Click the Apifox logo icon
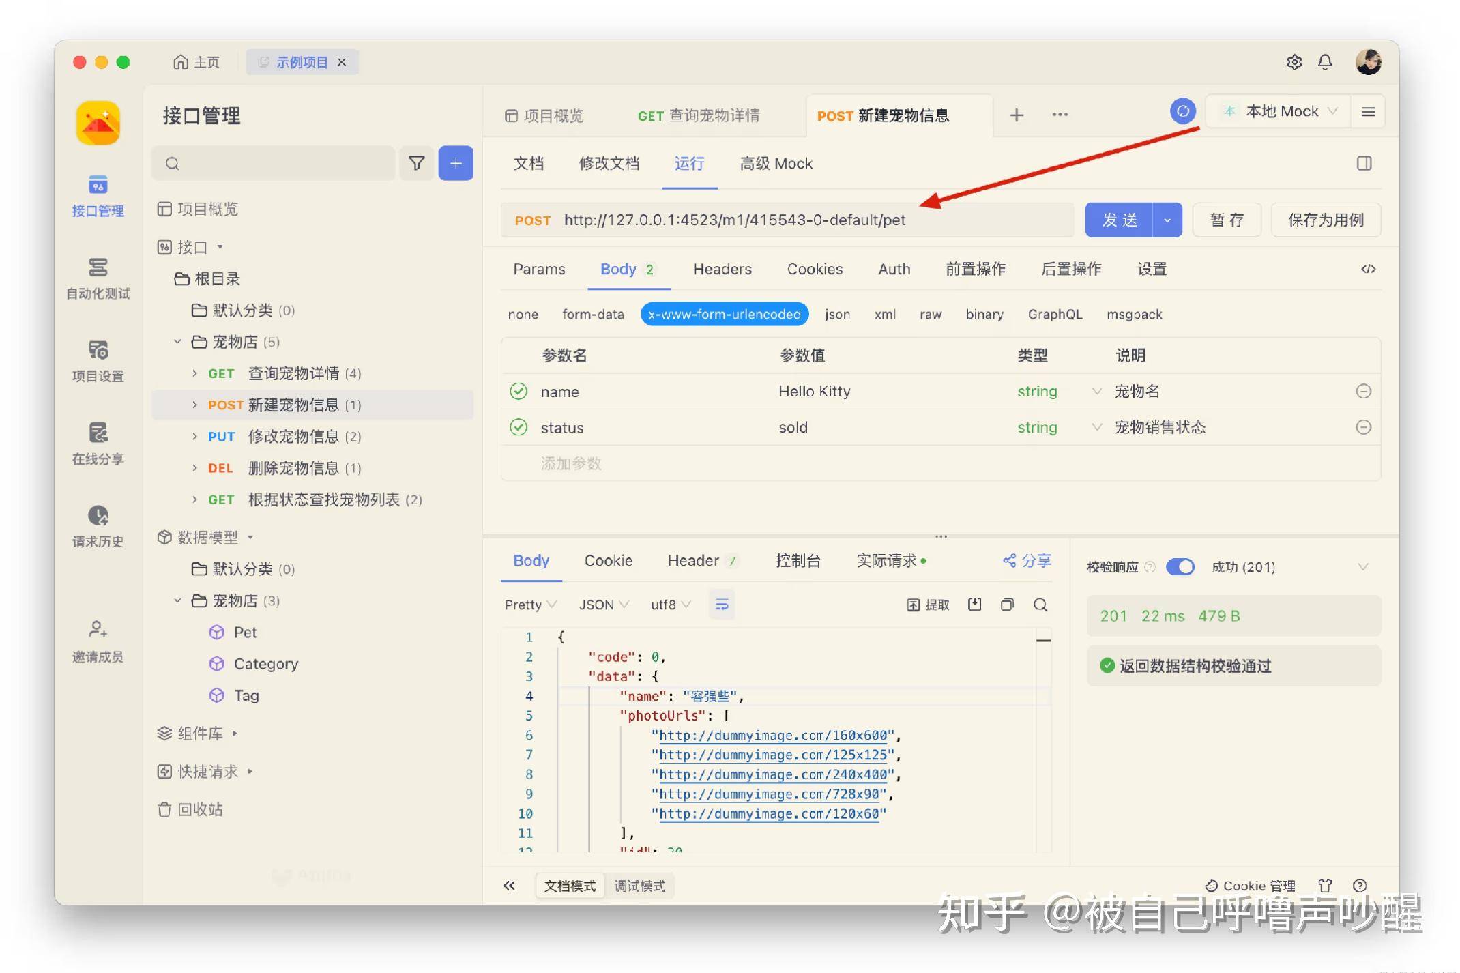Image resolution: width=1460 pixels, height=973 pixels. tap(98, 123)
